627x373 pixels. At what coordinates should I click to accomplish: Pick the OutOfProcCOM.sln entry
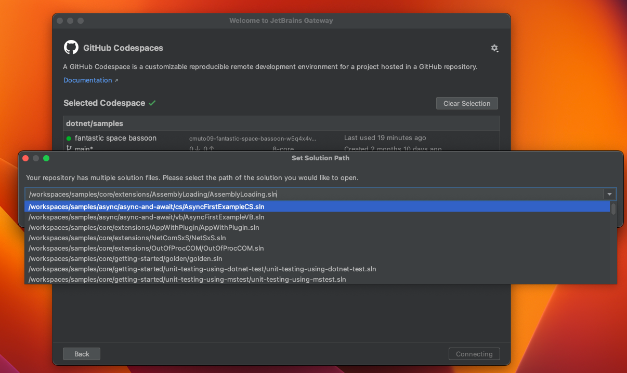tap(318, 248)
